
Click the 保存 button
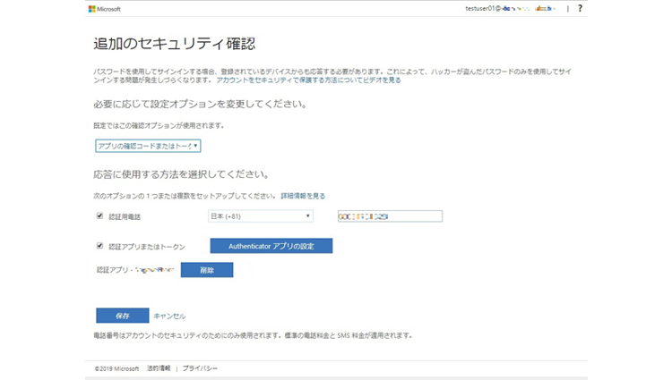click(123, 316)
